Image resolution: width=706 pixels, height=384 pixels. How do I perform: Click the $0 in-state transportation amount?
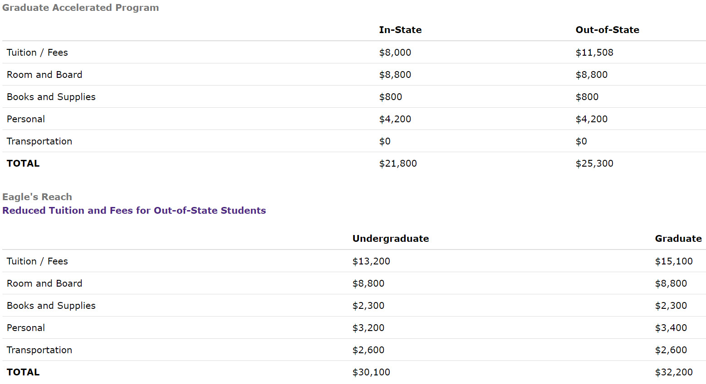384,141
